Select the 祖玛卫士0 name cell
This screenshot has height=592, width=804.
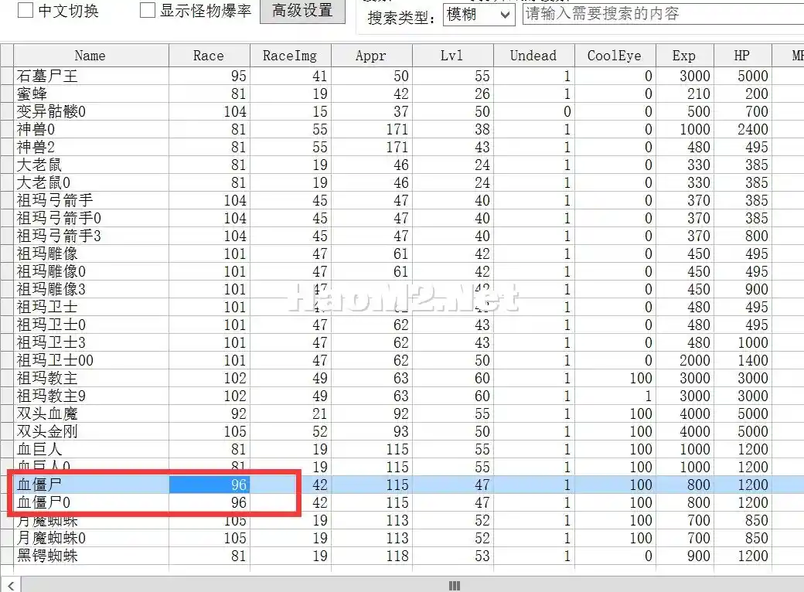[x=90, y=325]
